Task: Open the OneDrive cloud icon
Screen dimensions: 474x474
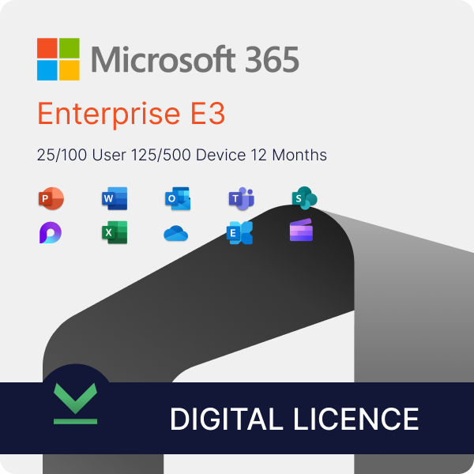Action: 176,233
